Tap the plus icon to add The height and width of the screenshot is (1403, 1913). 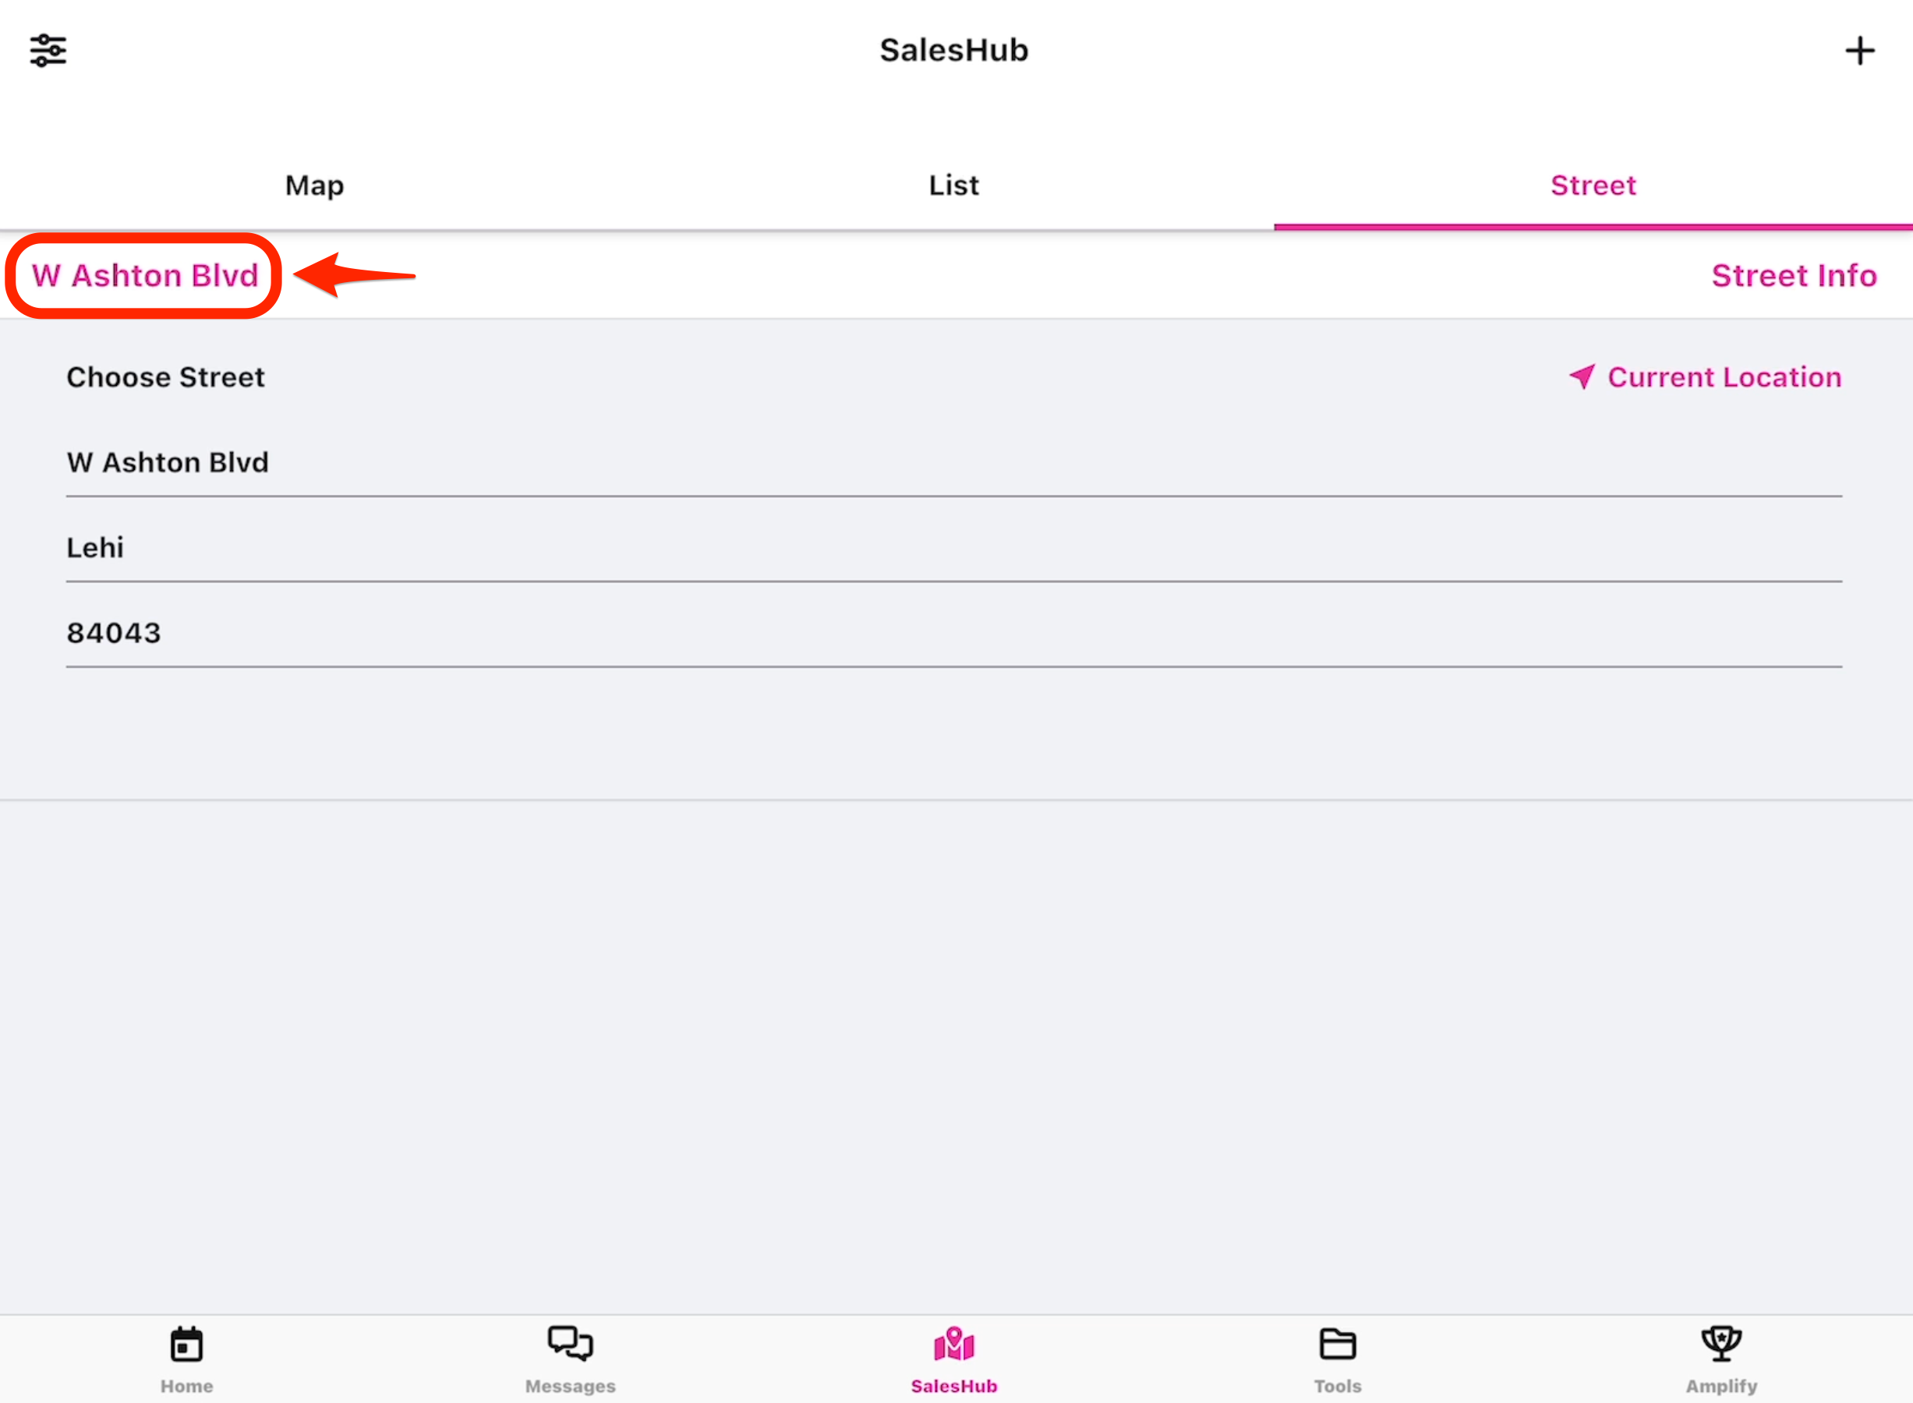click(1859, 51)
